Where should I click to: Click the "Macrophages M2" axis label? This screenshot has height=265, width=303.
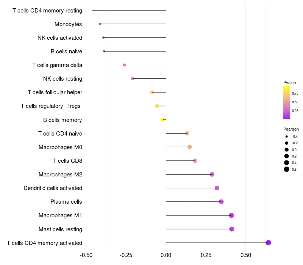61,175
